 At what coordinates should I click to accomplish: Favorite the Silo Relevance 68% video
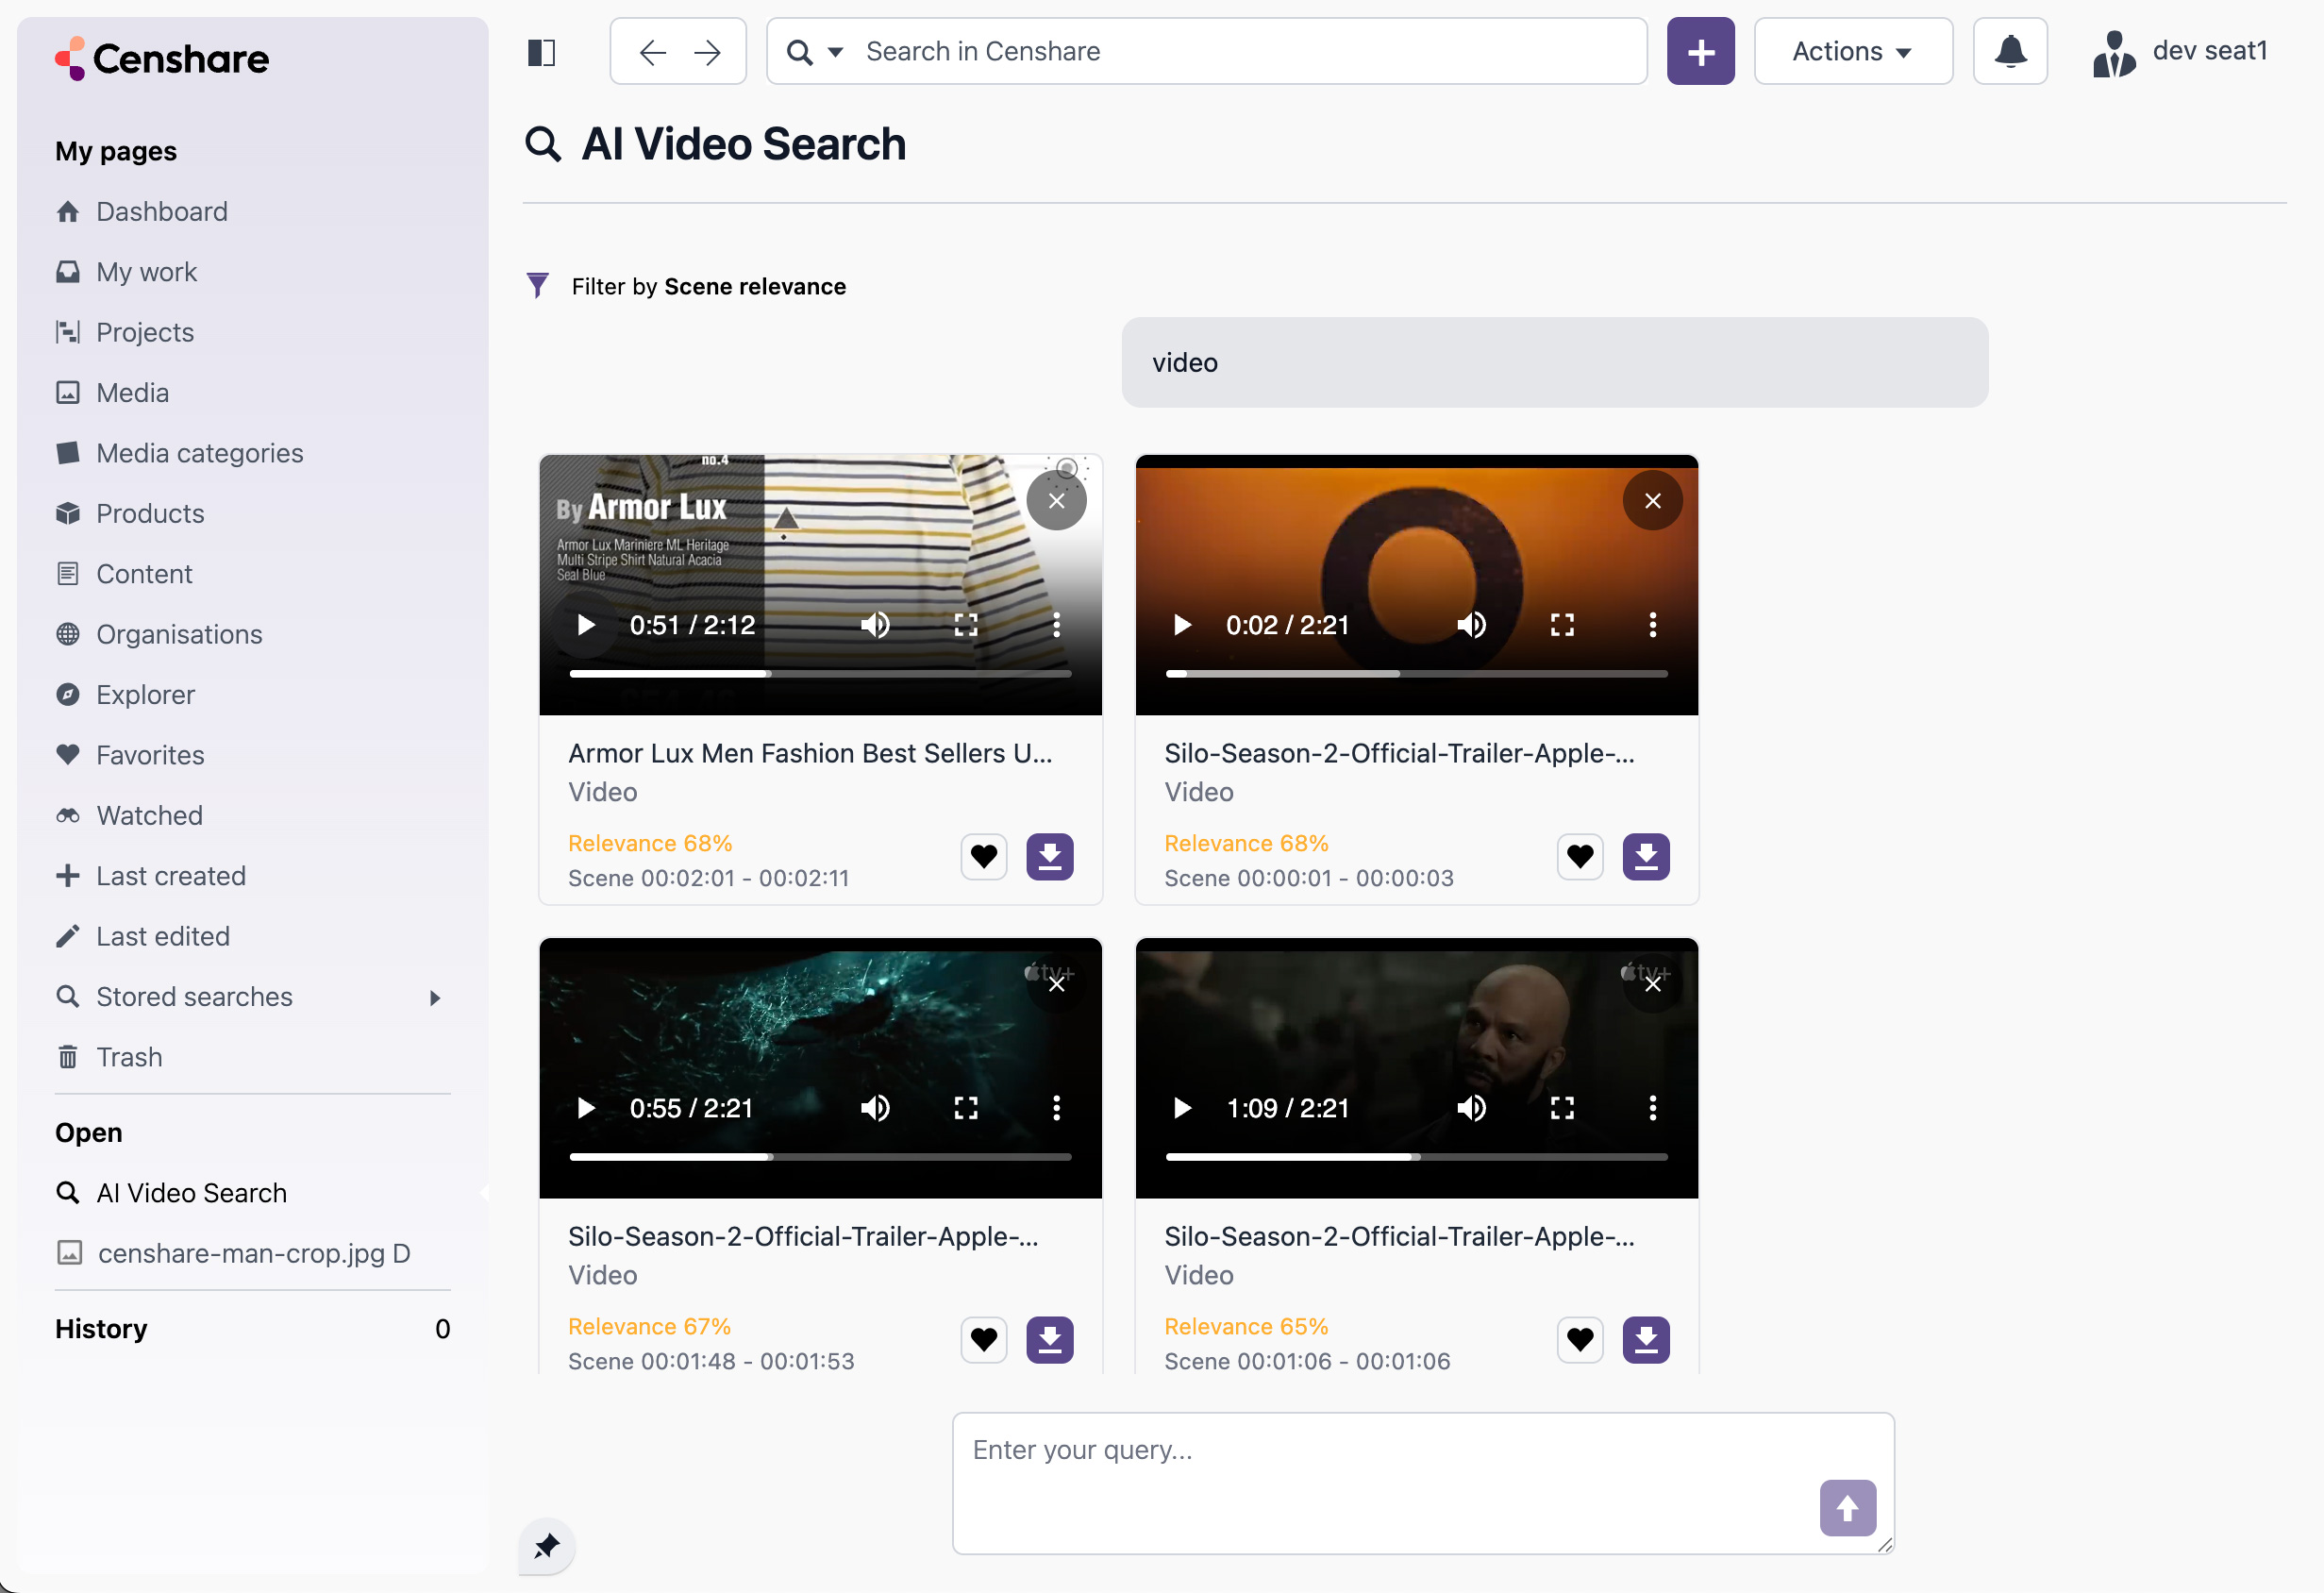(x=1580, y=857)
